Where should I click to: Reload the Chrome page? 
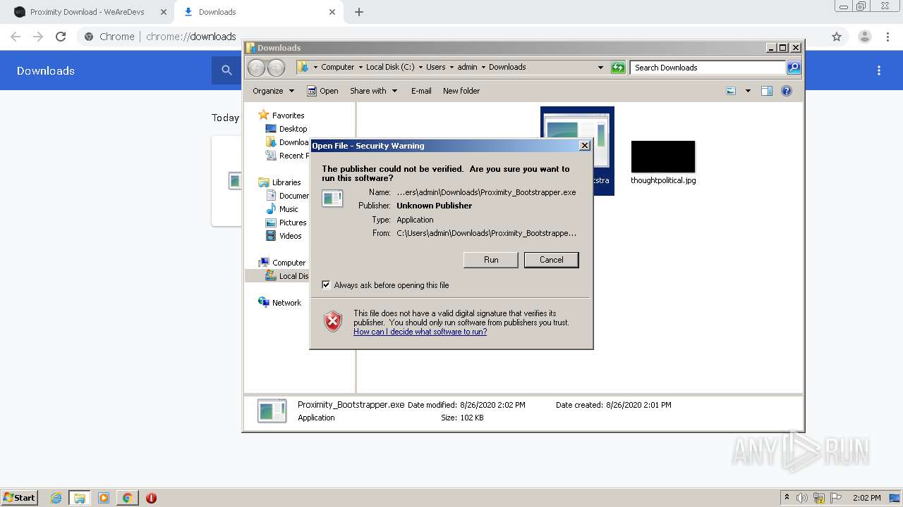click(x=61, y=37)
